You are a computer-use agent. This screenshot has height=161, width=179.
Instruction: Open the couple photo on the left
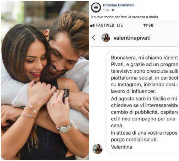(45, 80)
